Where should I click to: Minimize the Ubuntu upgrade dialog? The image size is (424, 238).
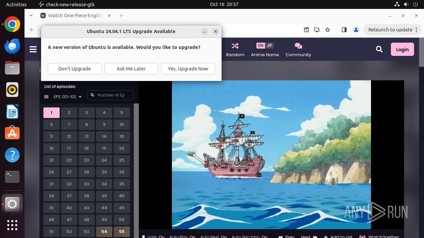click(x=204, y=31)
